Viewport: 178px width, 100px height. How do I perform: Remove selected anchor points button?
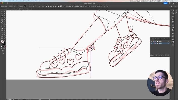click(34, 6)
